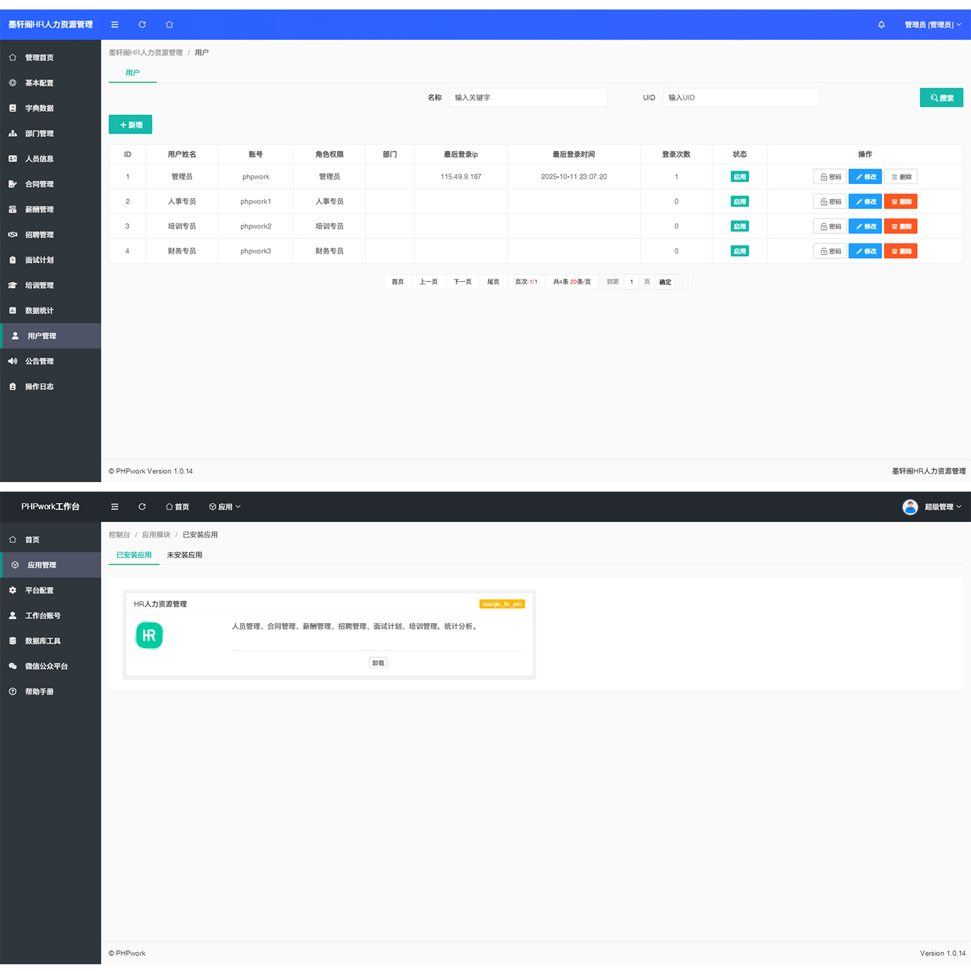
Task: Click the notification bell icon
Action: 881,25
